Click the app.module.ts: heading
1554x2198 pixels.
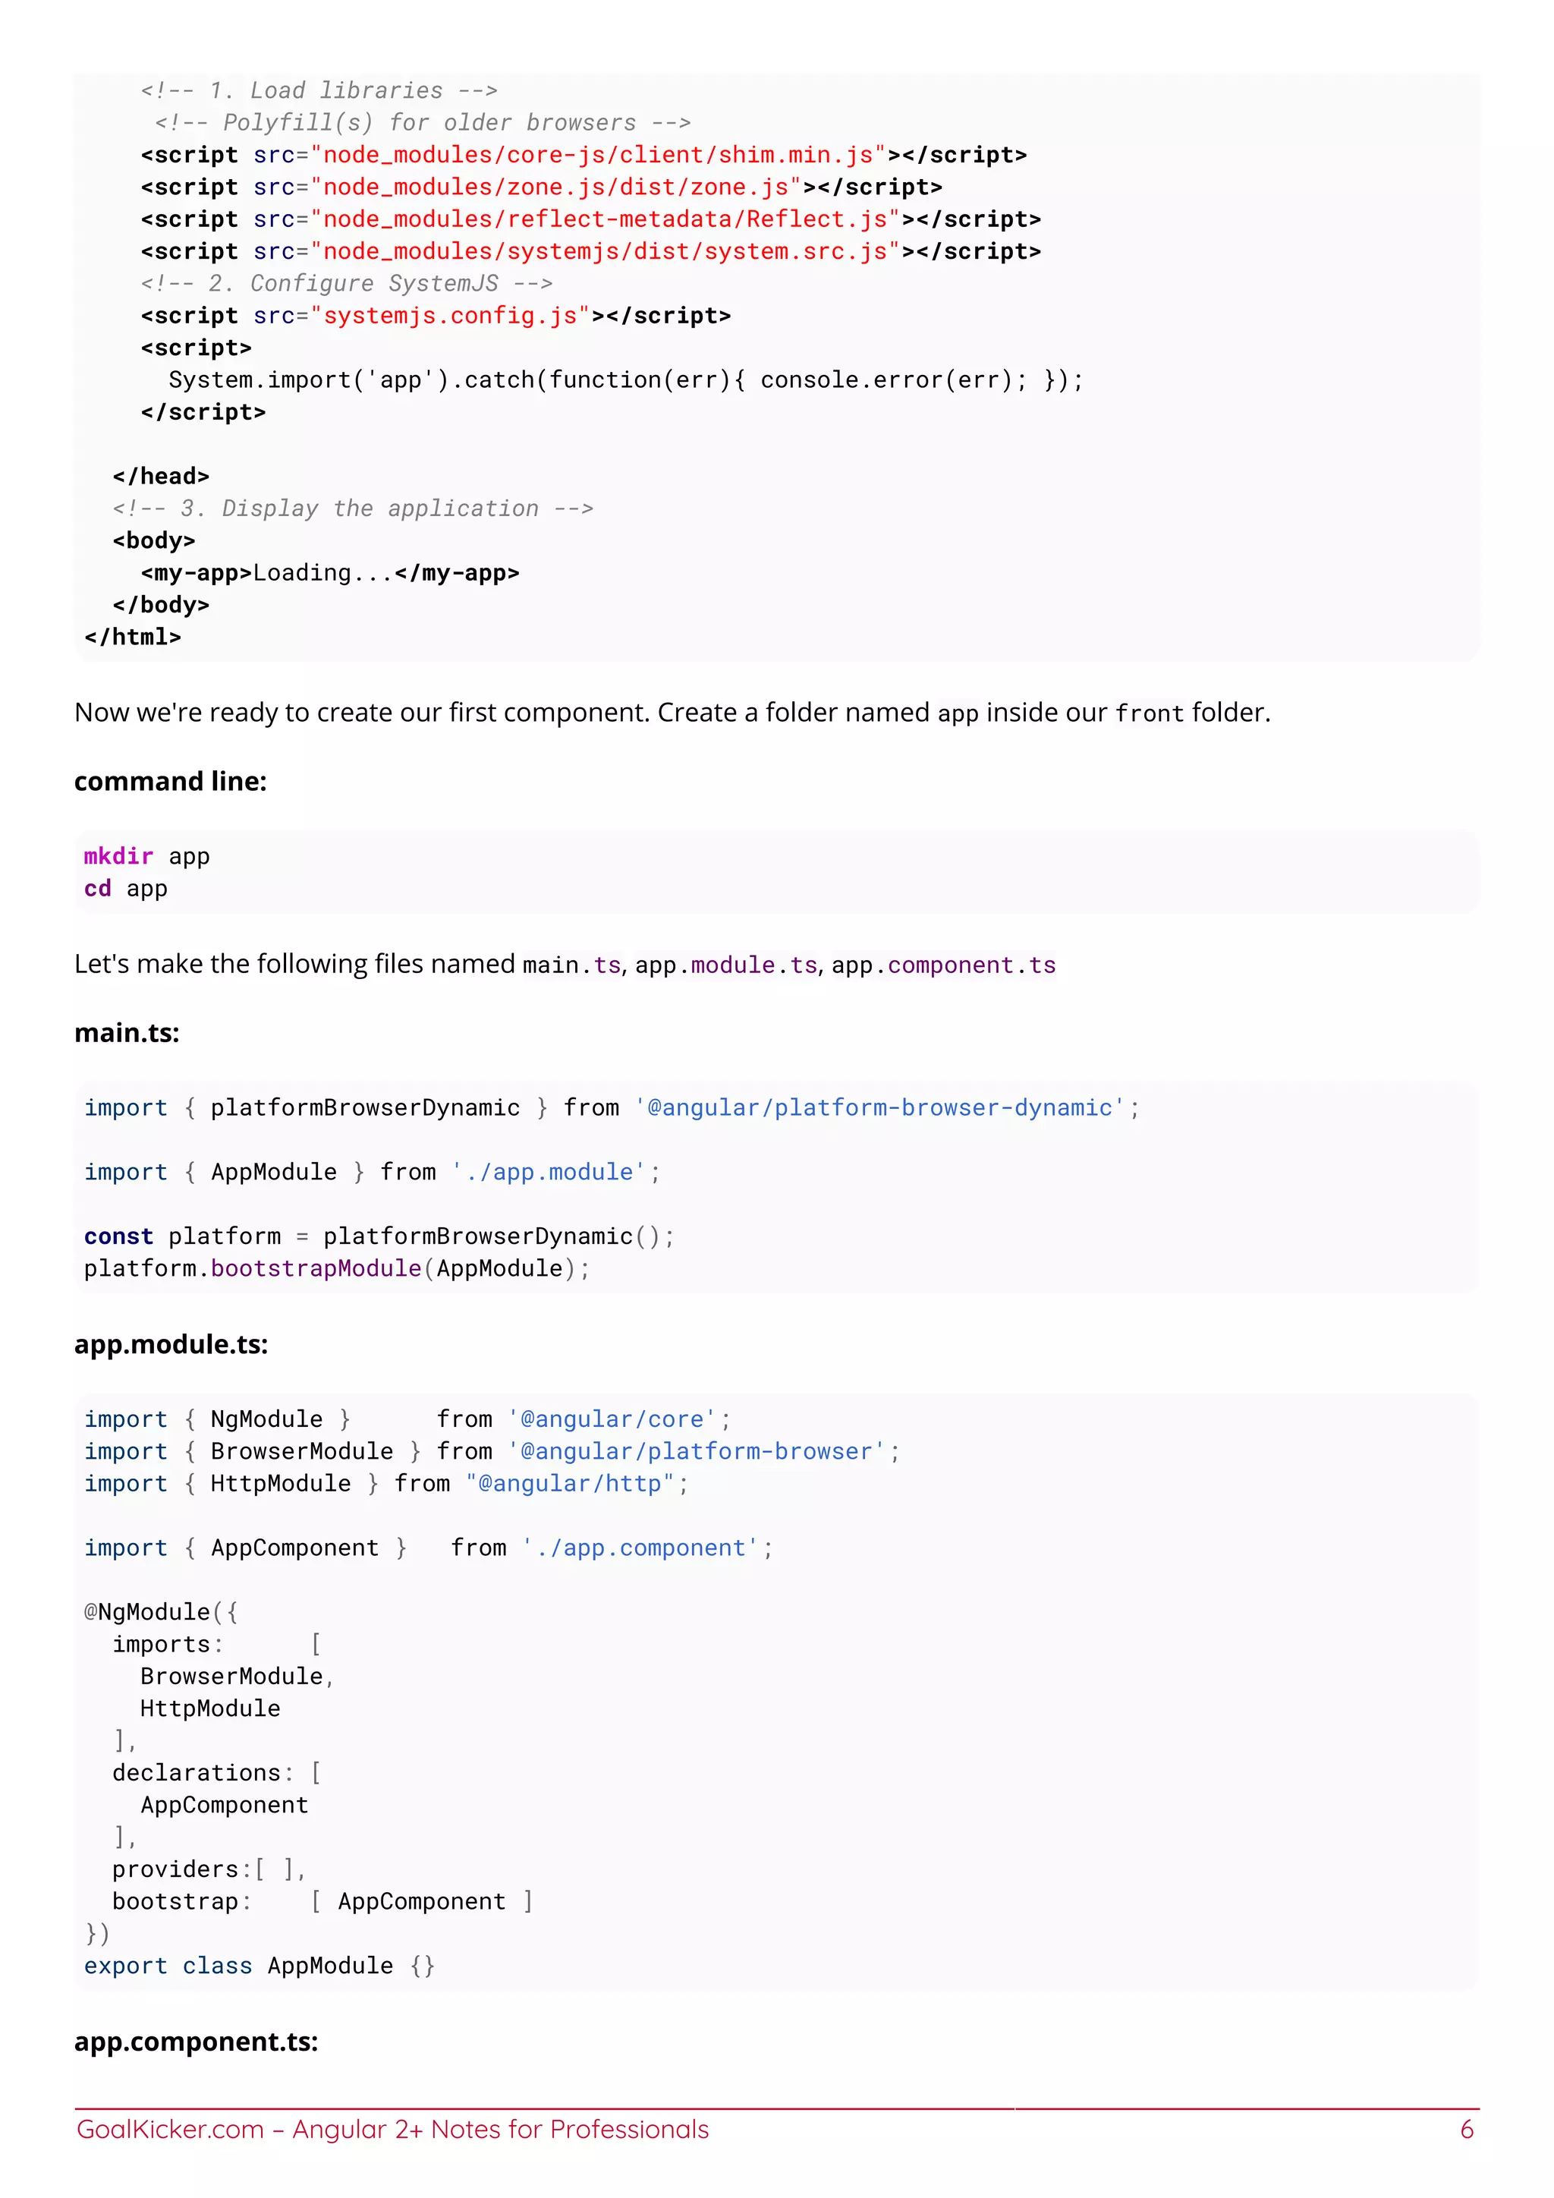[x=171, y=1344]
